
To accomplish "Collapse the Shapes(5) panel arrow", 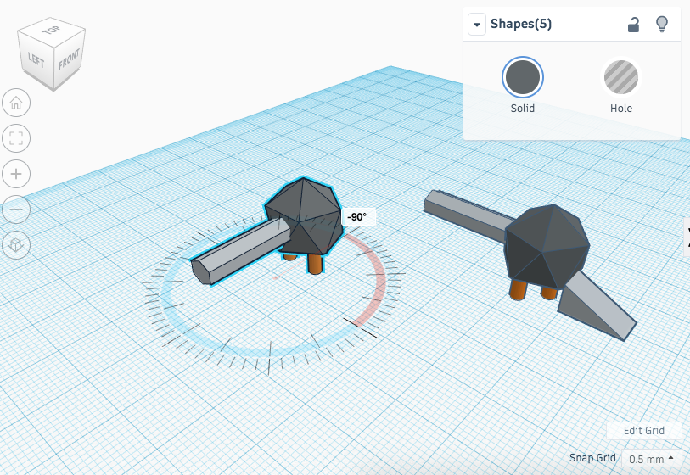I will [x=477, y=25].
